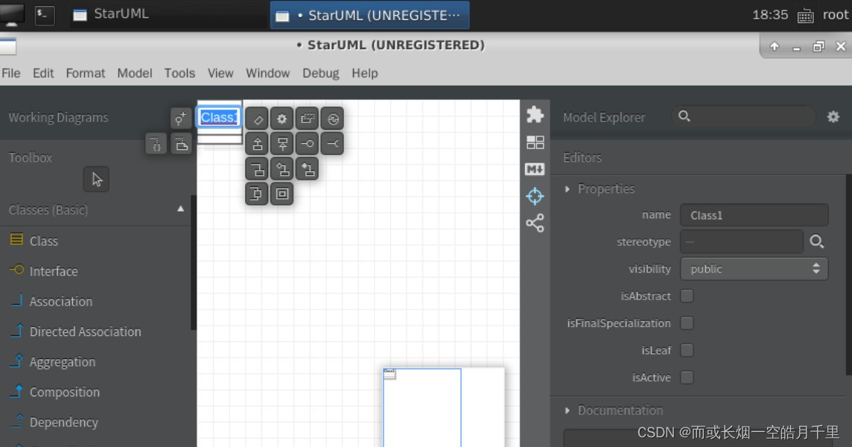Add superclass via quick-edit icon
Image resolution: width=852 pixels, height=447 pixels.
282,144
